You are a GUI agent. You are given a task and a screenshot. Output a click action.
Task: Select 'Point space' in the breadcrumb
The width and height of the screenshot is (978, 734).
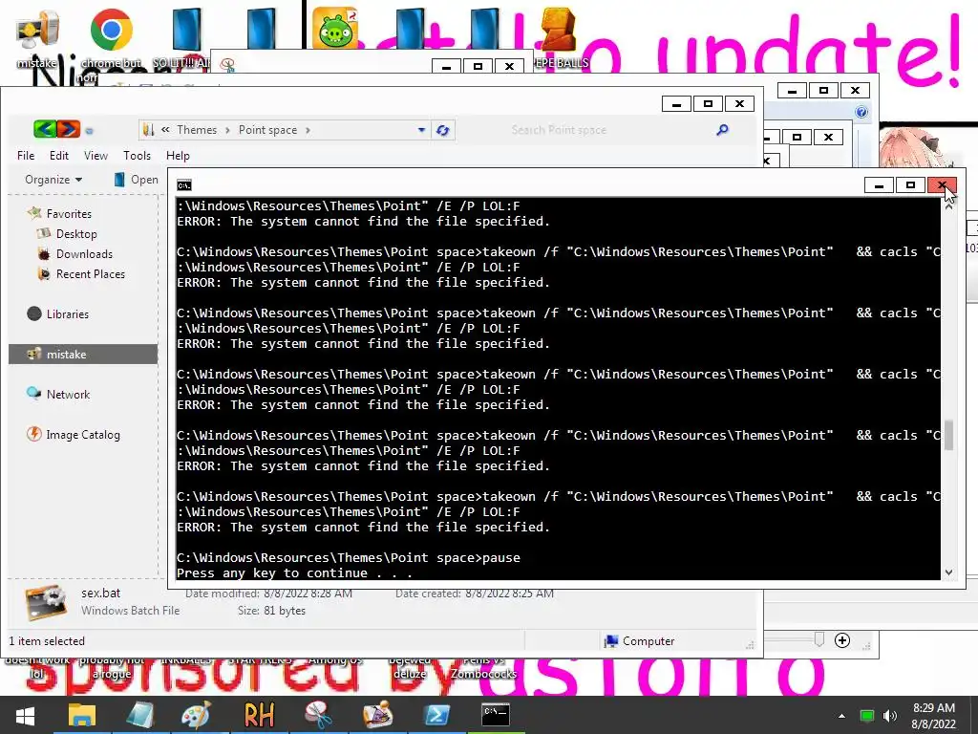[267, 130]
